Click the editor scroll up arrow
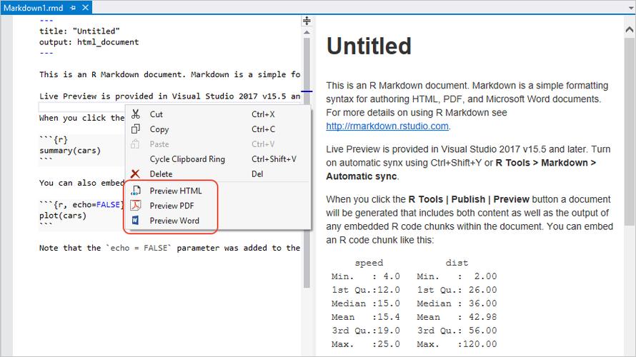 307,31
